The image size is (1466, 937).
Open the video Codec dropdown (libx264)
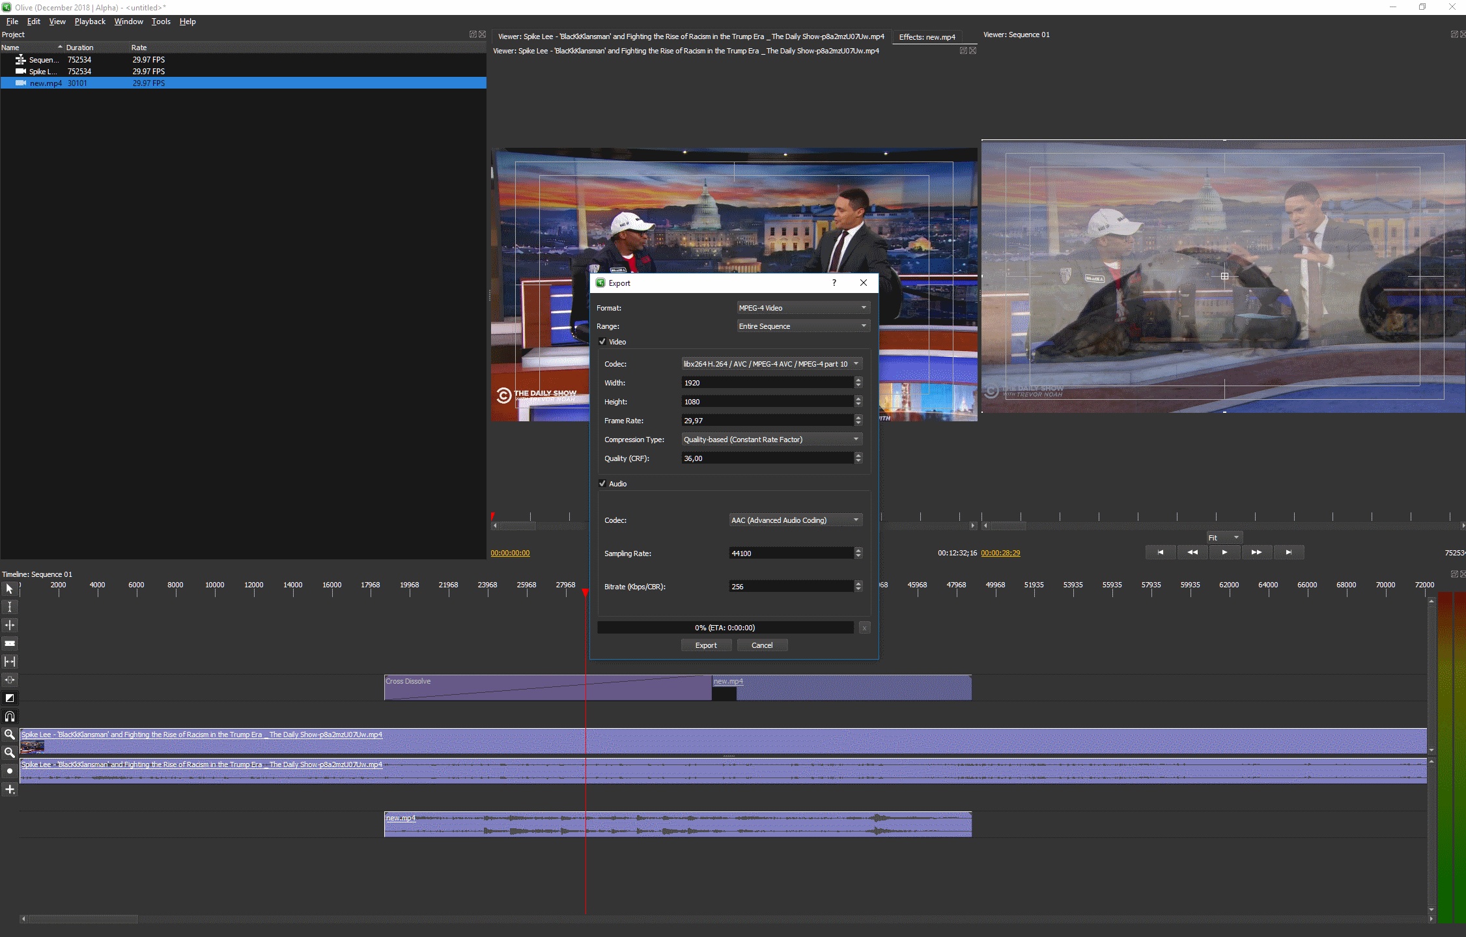(x=772, y=363)
